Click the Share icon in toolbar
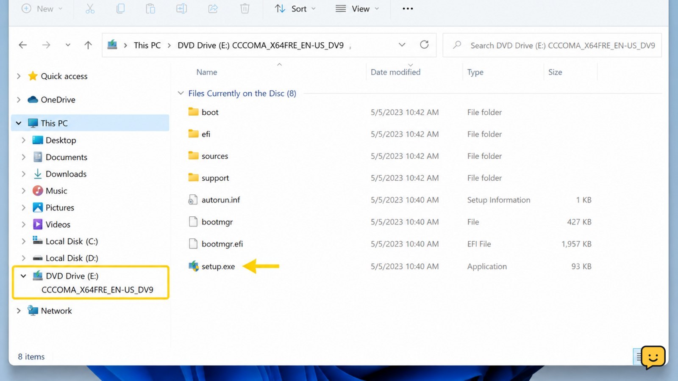Viewport: 678px width, 381px height. [x=213, y=8]
